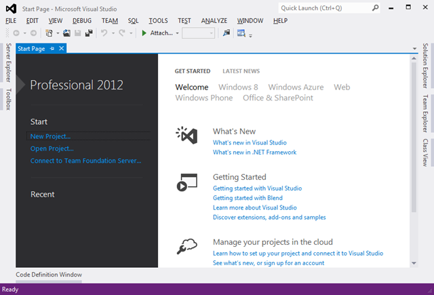
Task: Select the Web category
Action: (x=342, y=87)
